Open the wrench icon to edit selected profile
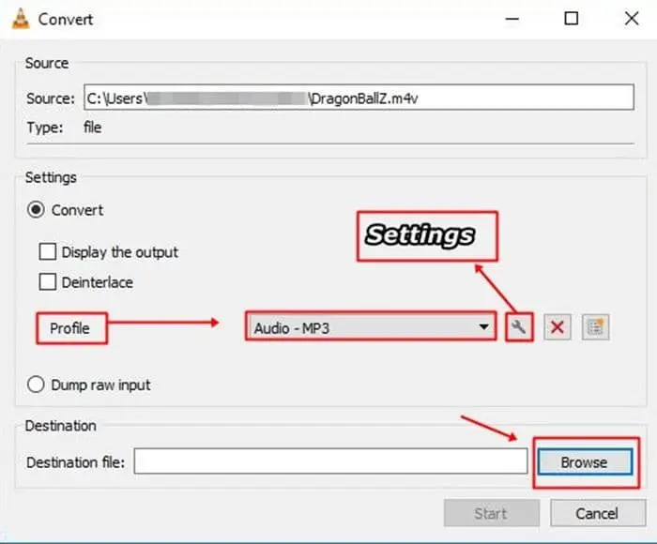657x544 pixels. (519, 327)
